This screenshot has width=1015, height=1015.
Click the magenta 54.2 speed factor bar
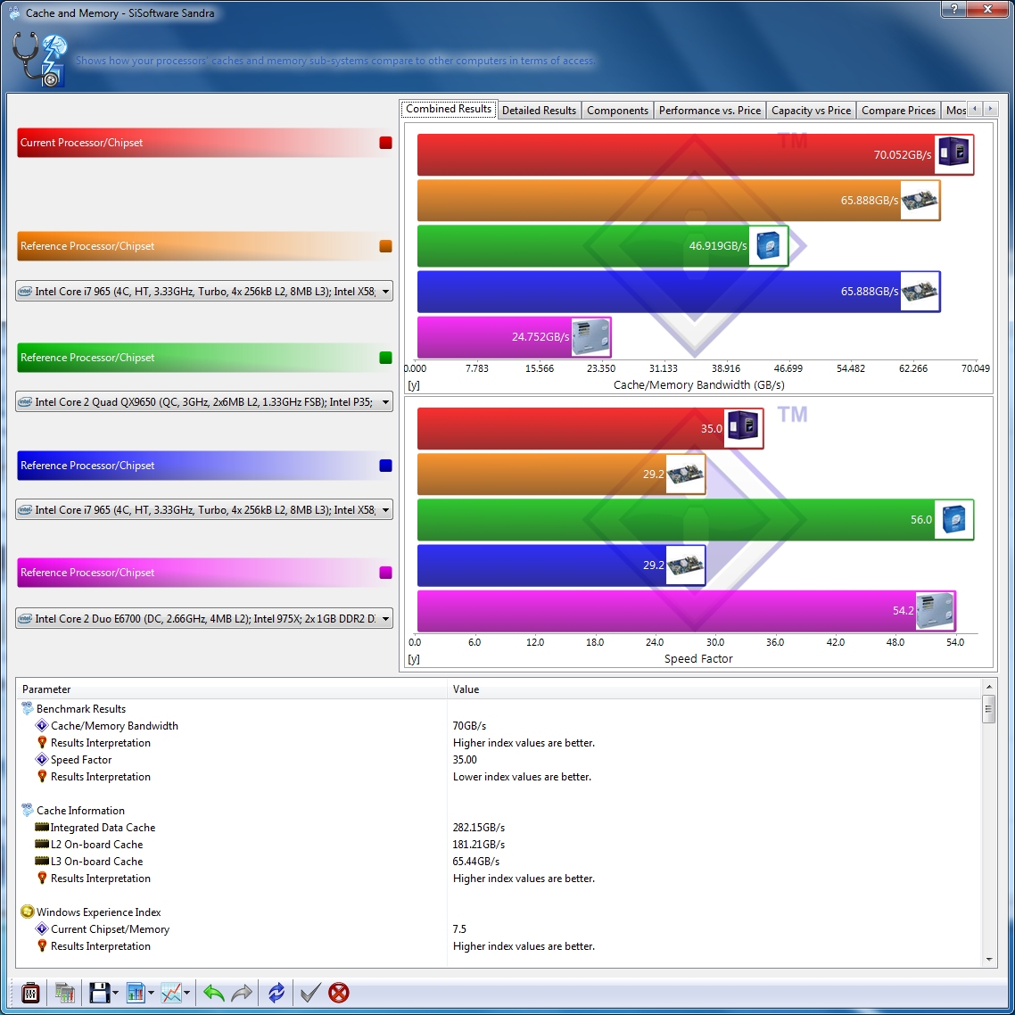(686, 611)
